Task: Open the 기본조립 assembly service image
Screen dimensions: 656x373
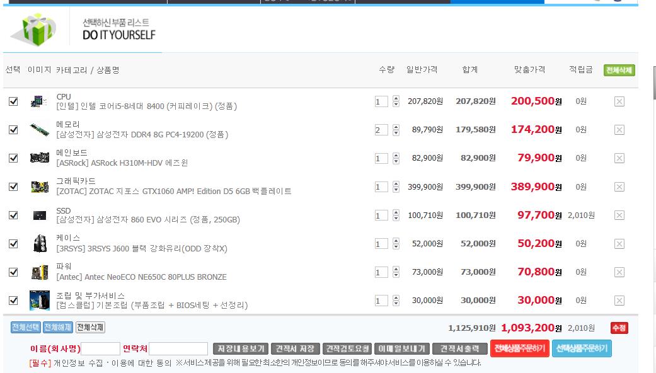Action: tap(39, 301)
